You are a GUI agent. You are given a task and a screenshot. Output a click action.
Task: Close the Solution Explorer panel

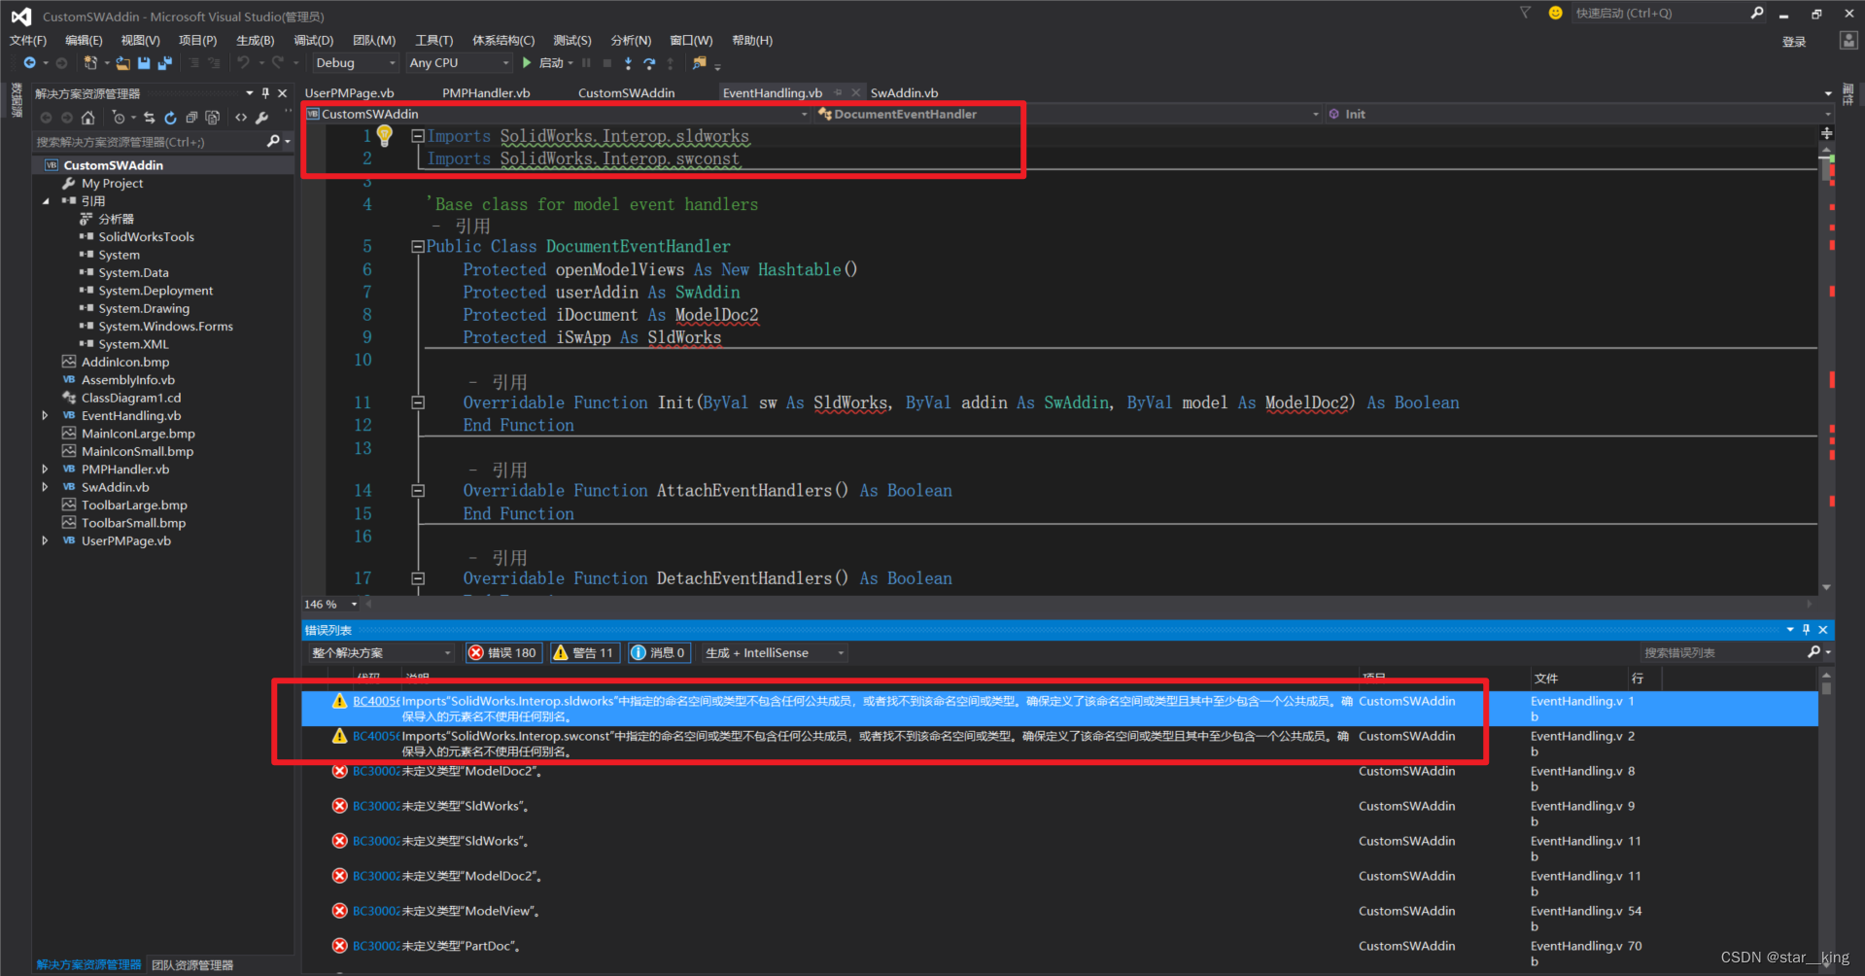tap(283, 93)
